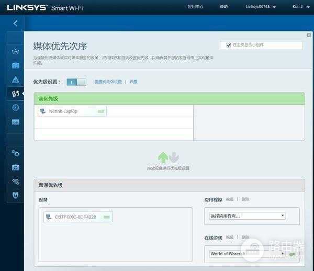Open the Security shield icon
The image size is (314, 271).
(15, 195)
